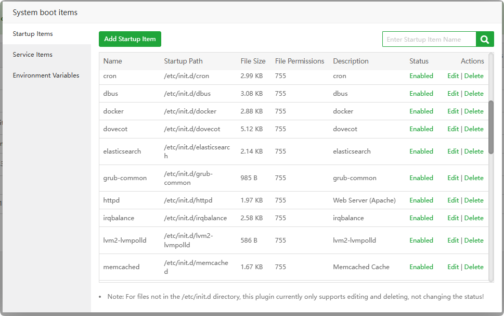504x316 pixels.
Task: Delete the cron startup item
Action: tap(474, 76)
